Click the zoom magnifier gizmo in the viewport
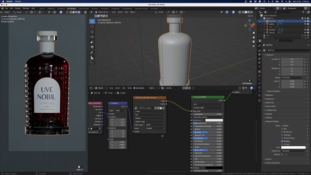 254,33
